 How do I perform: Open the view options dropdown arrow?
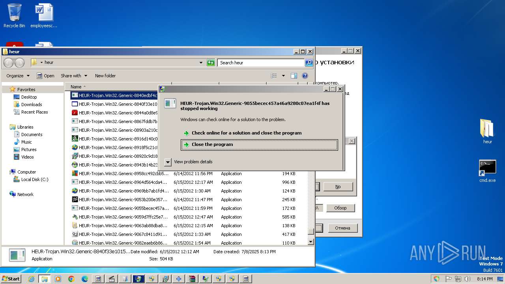[283, 76]
